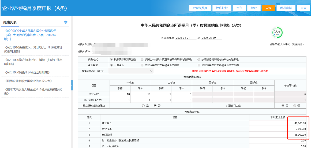Open 居民企业参股外国企业信息报告表

(x=28, y=81)
